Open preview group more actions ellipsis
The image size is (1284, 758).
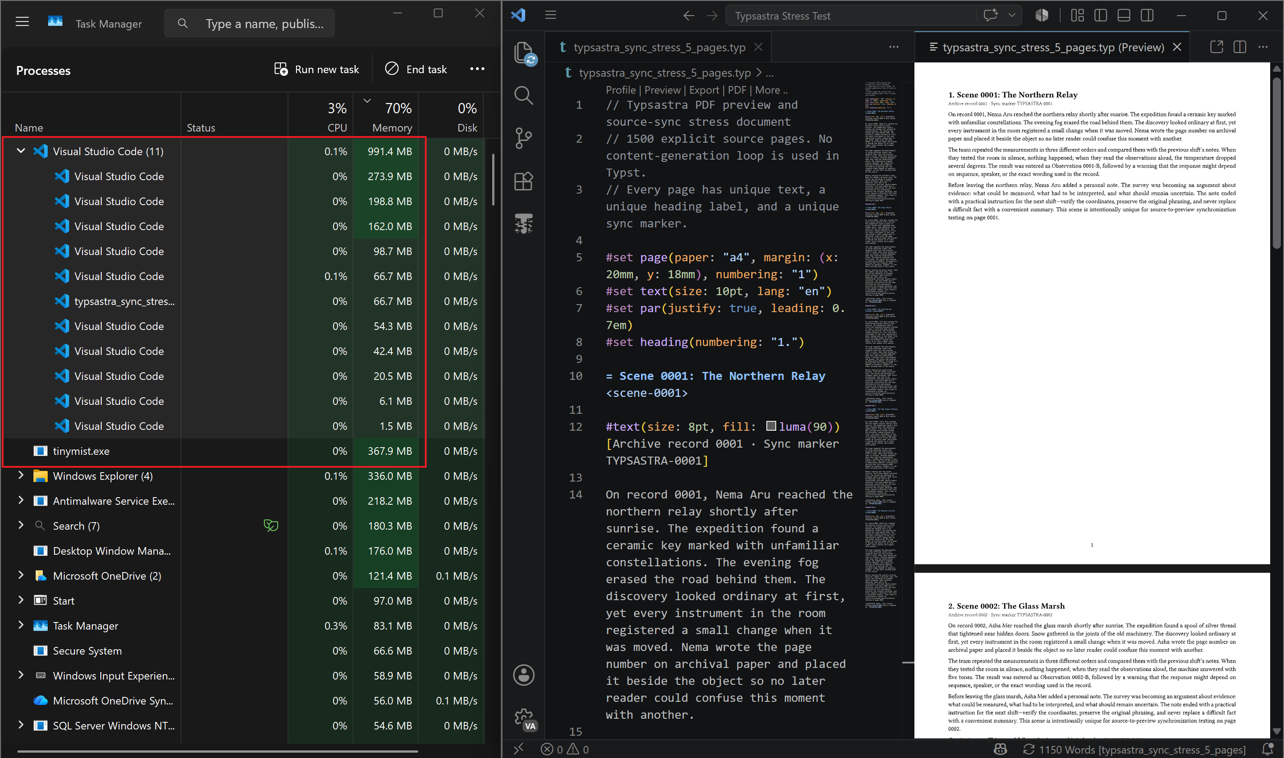1263,47
